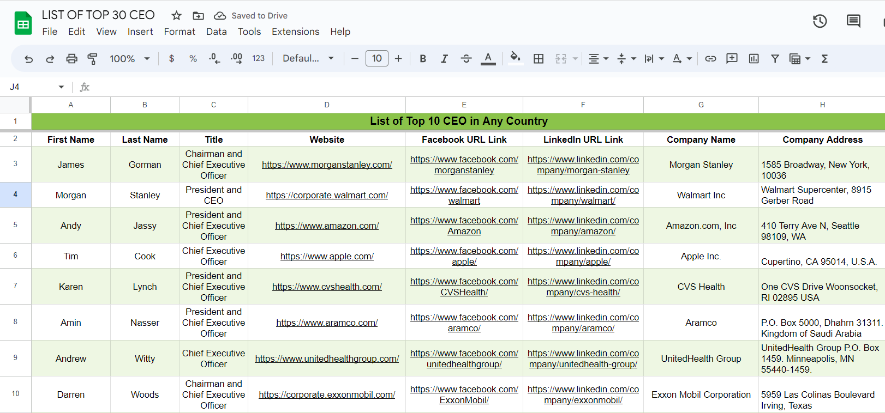Open the Insert menu

pos(140,32)
